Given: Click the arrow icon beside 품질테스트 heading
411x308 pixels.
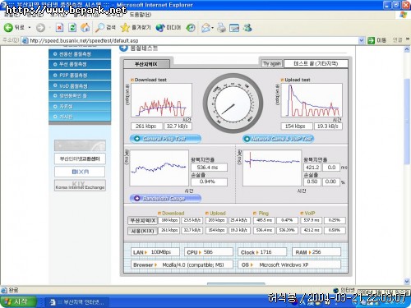Looking at the screenshot, I should [123, 48].
